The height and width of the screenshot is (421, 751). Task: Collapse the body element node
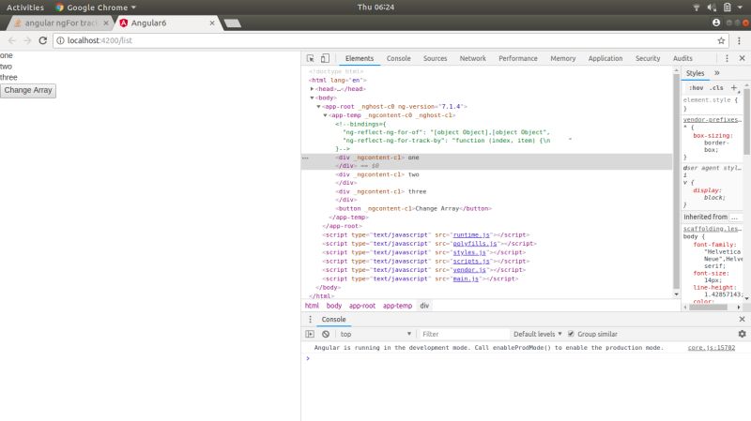312,98
